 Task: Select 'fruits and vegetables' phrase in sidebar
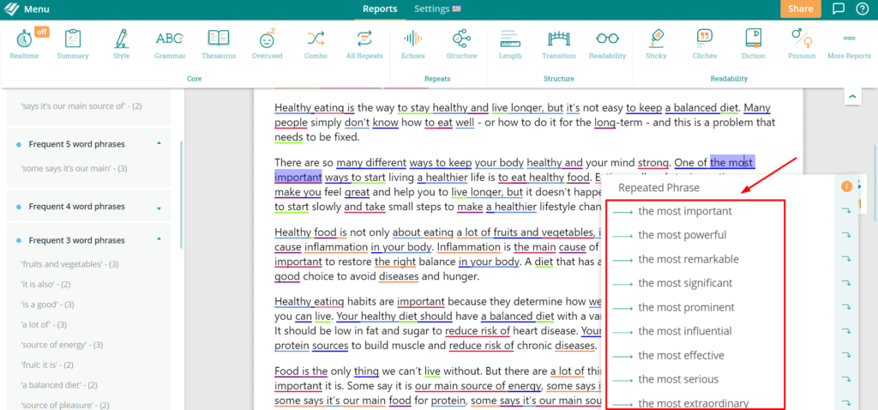pos(69,264)
